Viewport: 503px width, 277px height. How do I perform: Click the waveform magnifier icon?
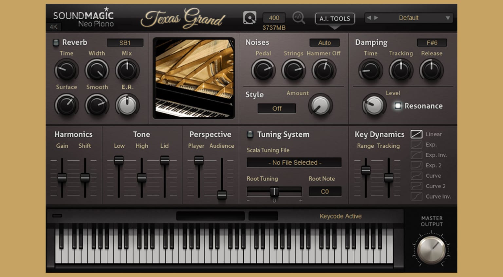point(298,18)
